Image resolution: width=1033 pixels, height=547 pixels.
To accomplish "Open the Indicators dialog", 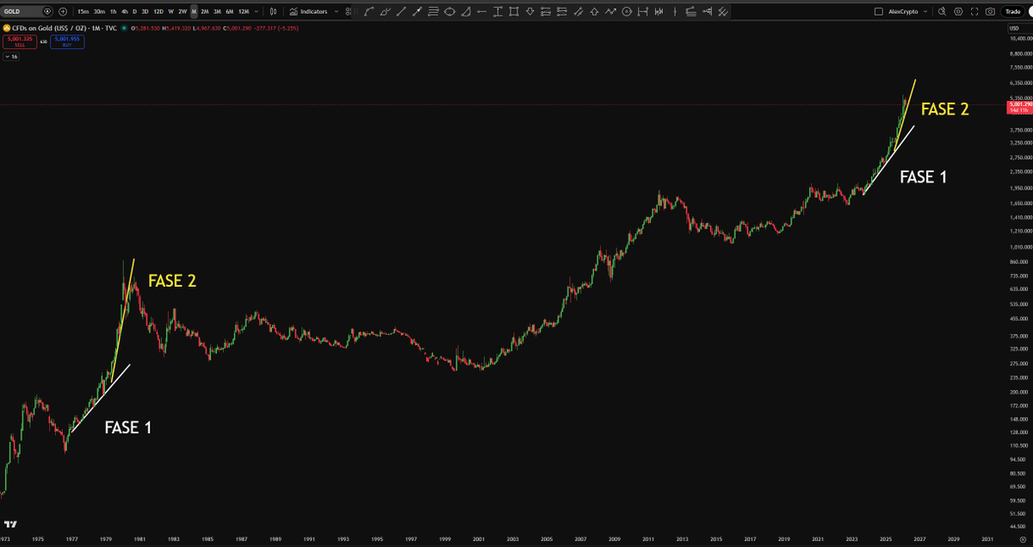I will tap(308, 12).
